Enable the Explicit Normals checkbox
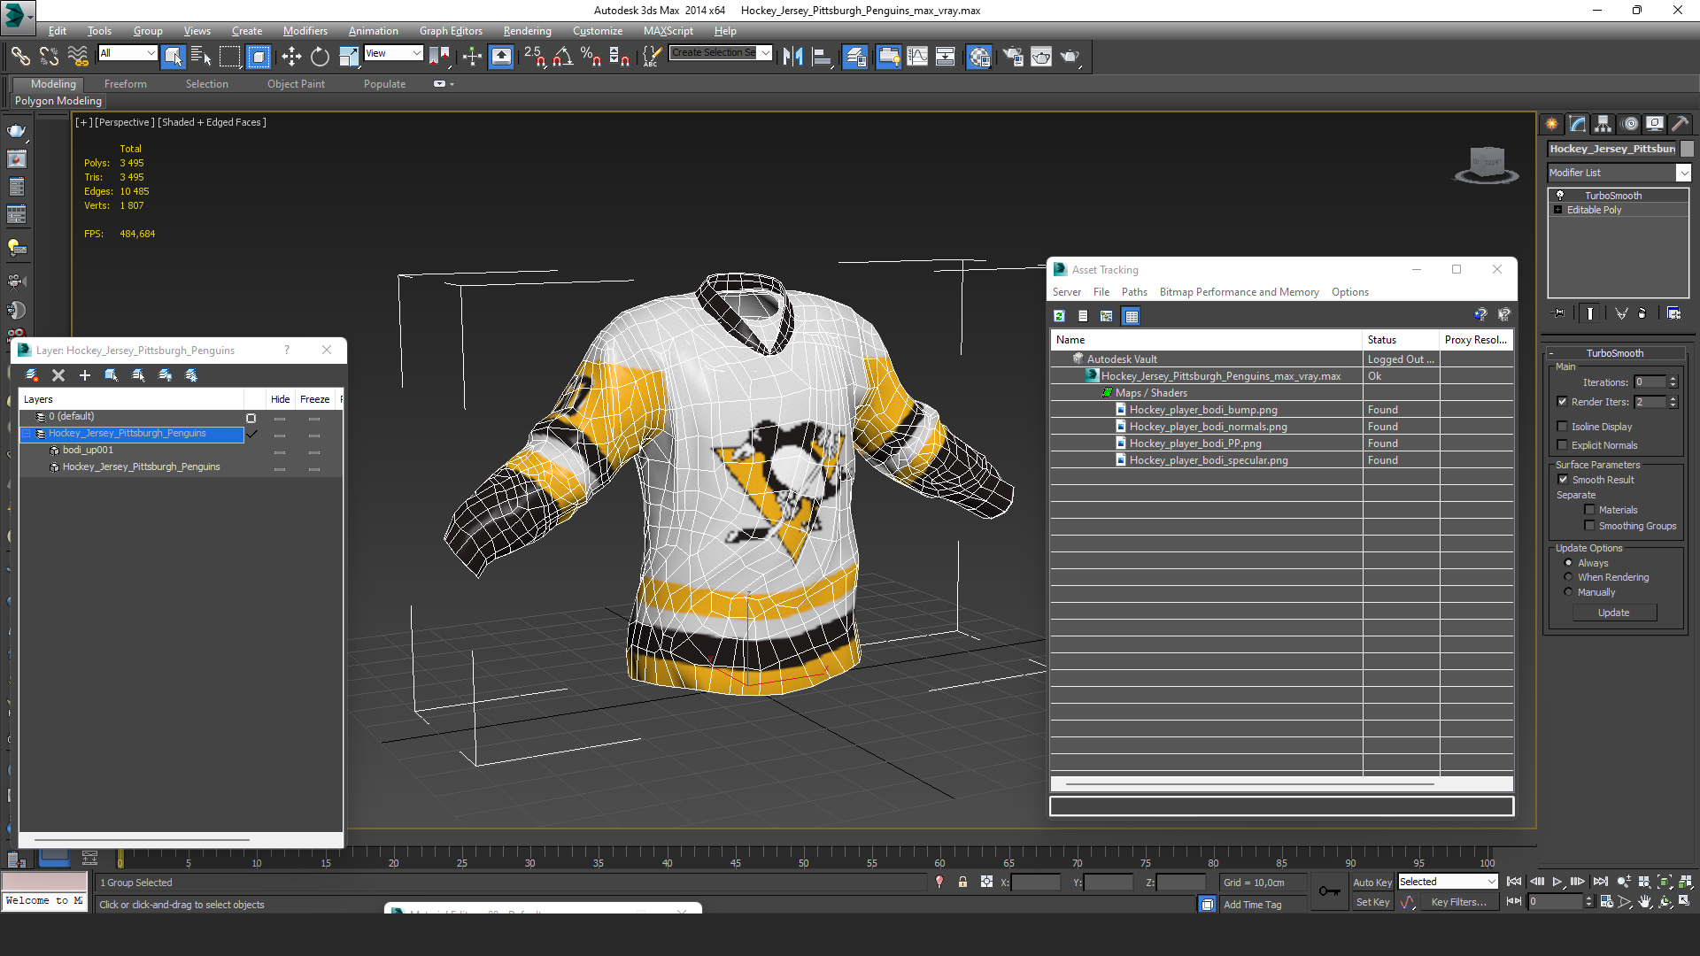The image size is (1700, 956). [x=1563, y=445]
